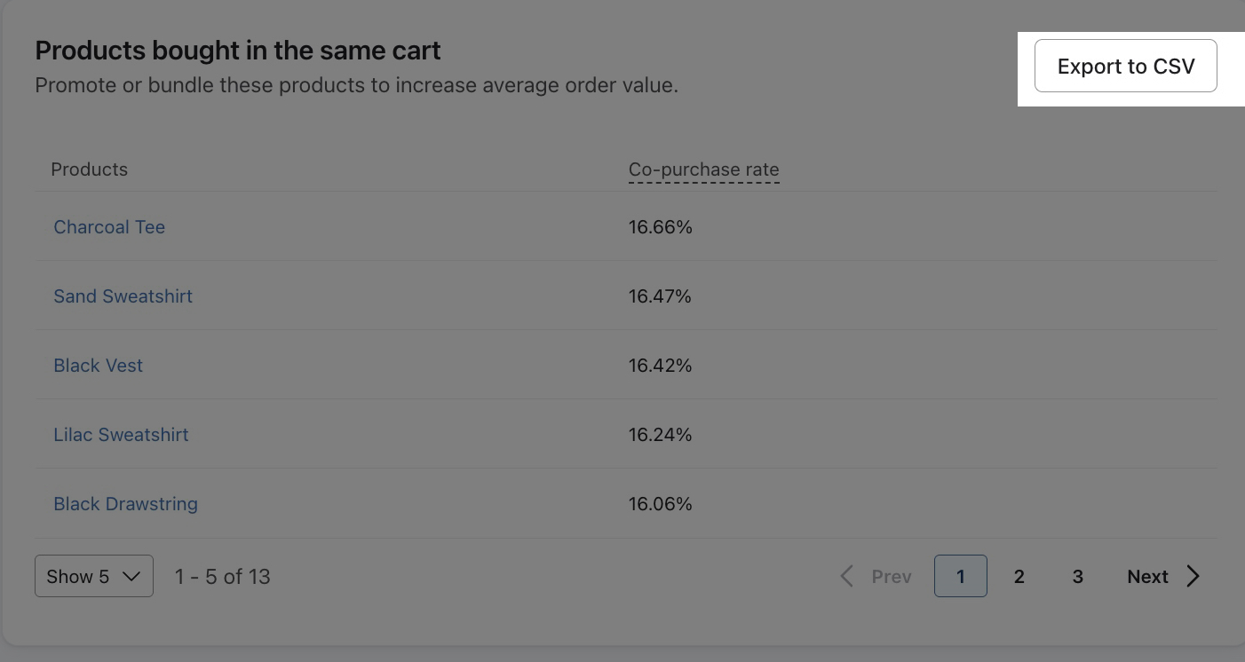Click the downward chevron on the Show 5 control
Viewport: 1245px width, 662px height.
point(131,577)
